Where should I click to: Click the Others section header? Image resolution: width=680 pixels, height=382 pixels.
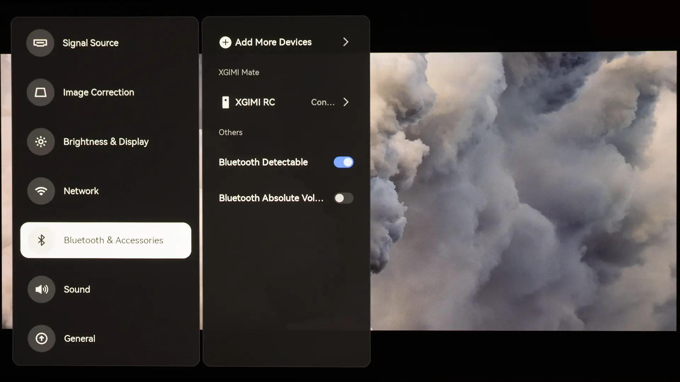tap(231, 132)
